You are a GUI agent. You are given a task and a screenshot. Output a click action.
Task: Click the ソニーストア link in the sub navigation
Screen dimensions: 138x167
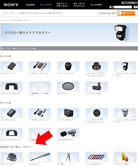[x=9, y=13]
